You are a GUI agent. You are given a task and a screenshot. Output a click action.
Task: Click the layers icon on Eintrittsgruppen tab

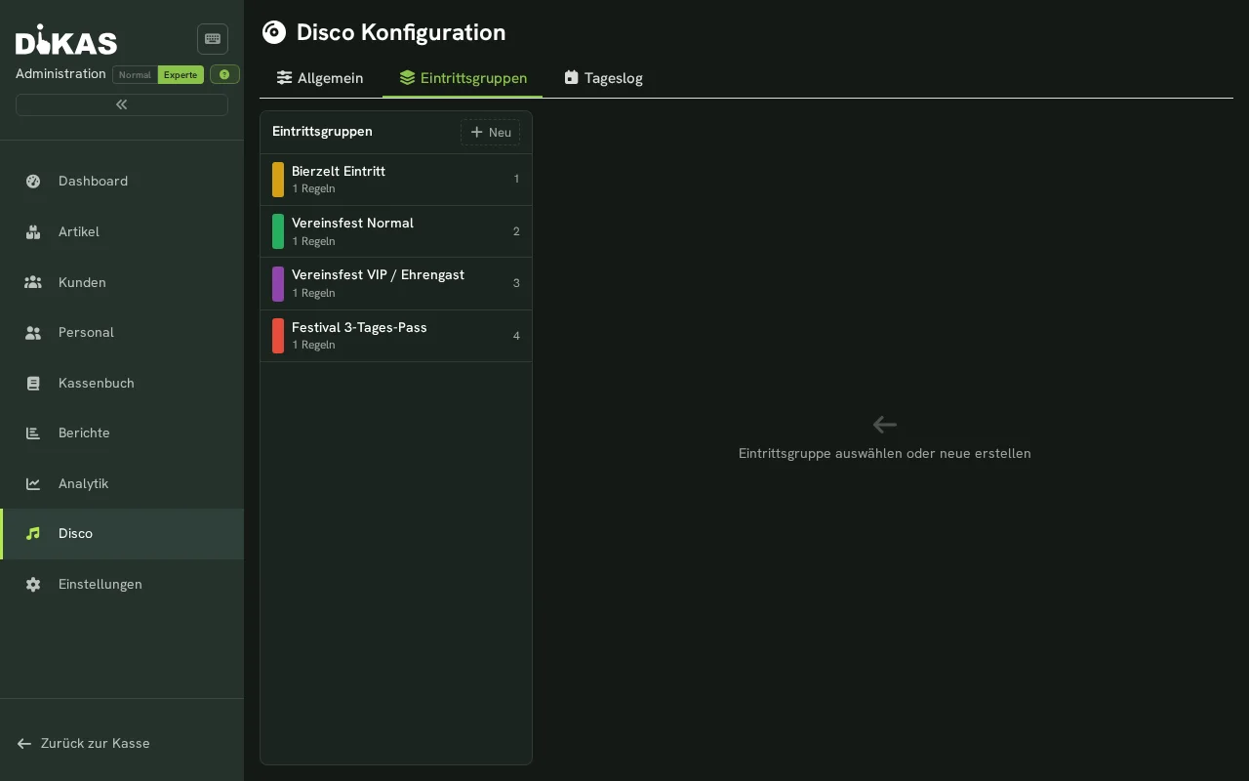tap(407, 77)
